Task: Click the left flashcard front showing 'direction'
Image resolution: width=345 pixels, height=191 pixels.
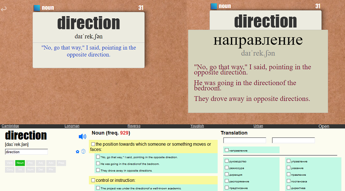Action: (89, 40)
